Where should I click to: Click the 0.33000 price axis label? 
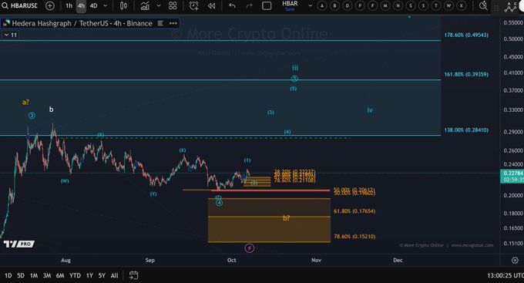pyautogui.click(x=513, y=110)
